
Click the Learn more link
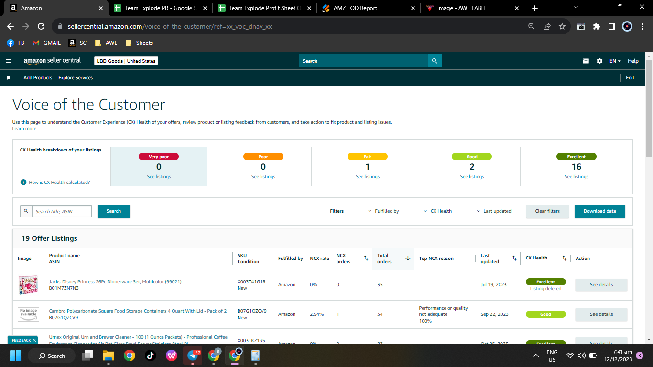coord(24,129)
